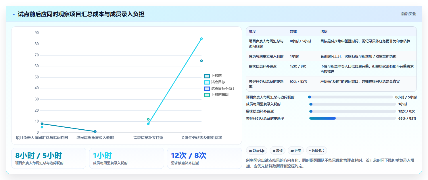Screen dimensions: 428x180
Task: Click y-axis tick label 90
Action: point(37,33)
